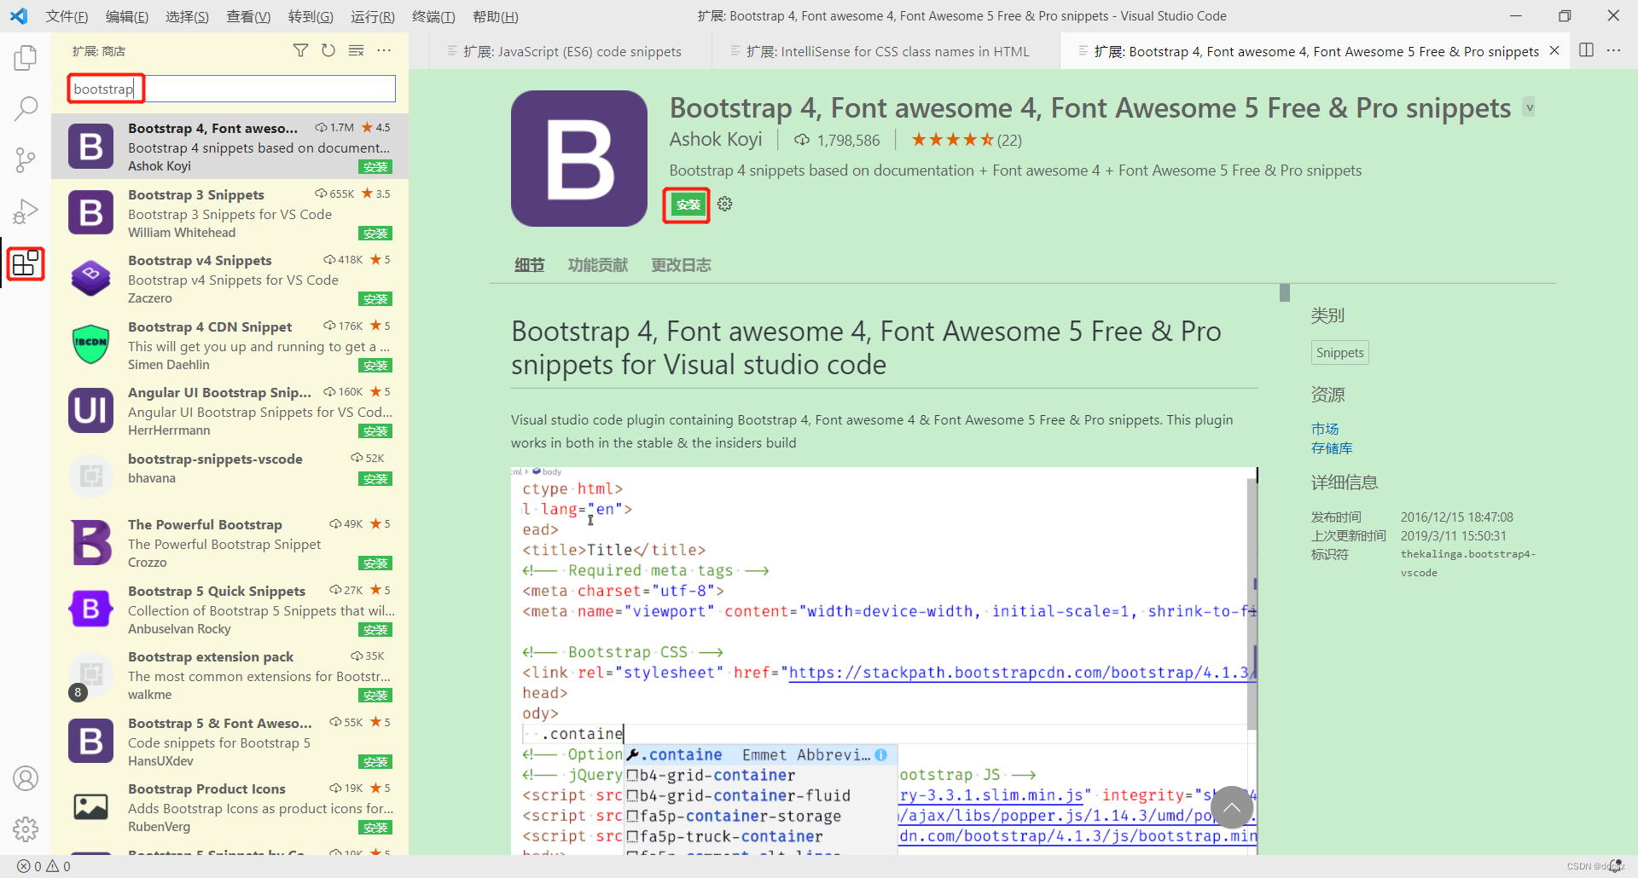
Task: Open the 文件(F) menu
Action: pyautogui.click(x=67, y=16)
